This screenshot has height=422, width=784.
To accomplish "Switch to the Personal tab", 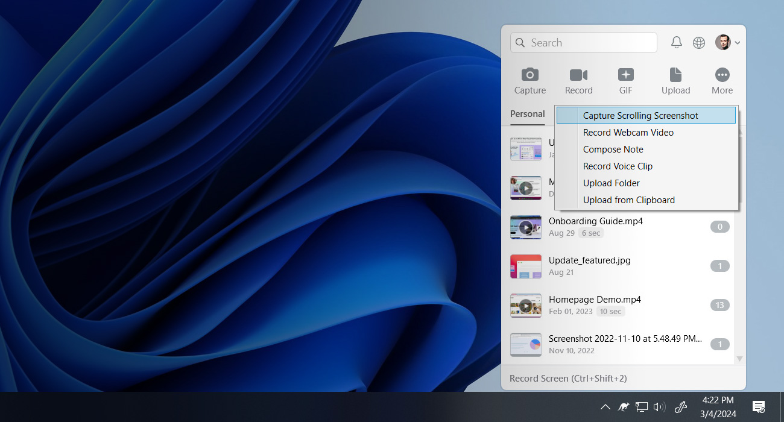I will tap(527, 114).
